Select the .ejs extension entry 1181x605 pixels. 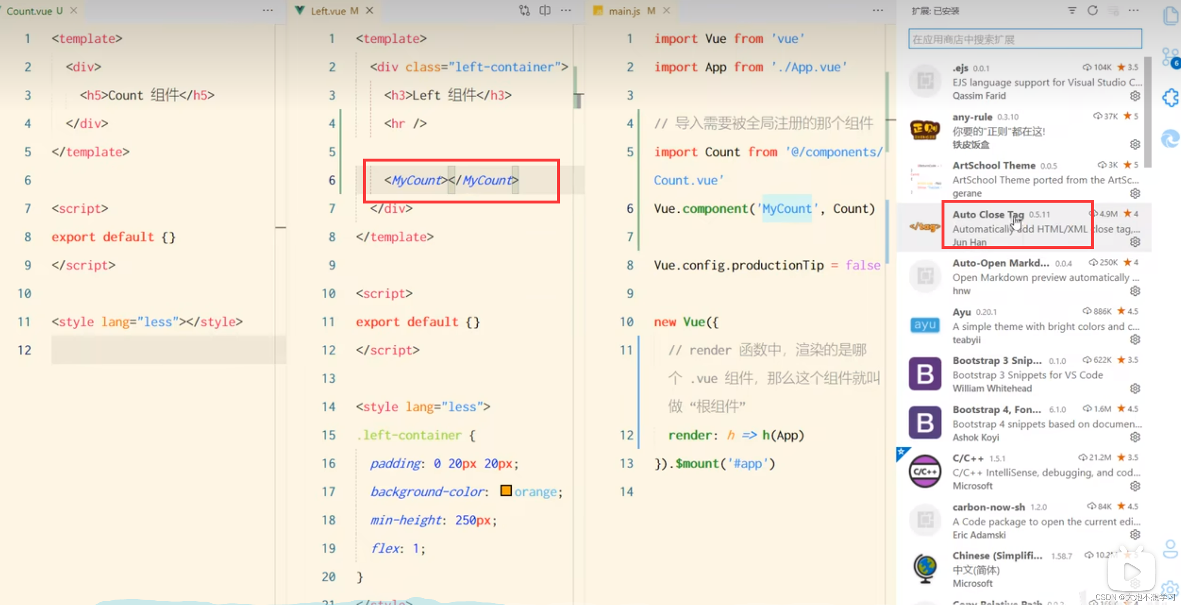click(x=1024, y=81)
